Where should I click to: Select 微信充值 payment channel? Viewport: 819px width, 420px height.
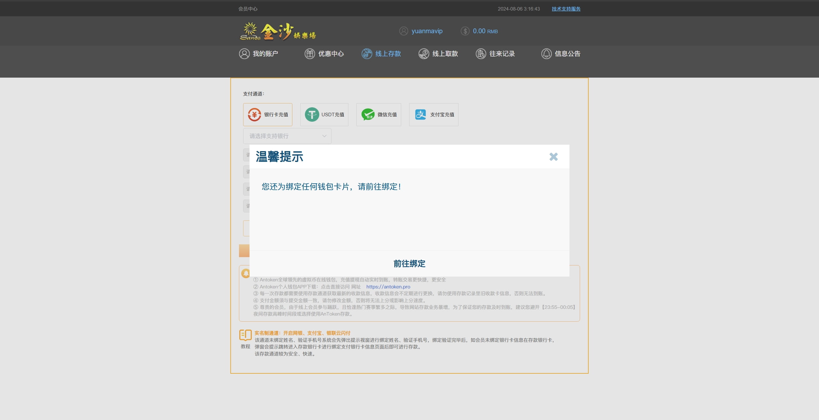378,114
